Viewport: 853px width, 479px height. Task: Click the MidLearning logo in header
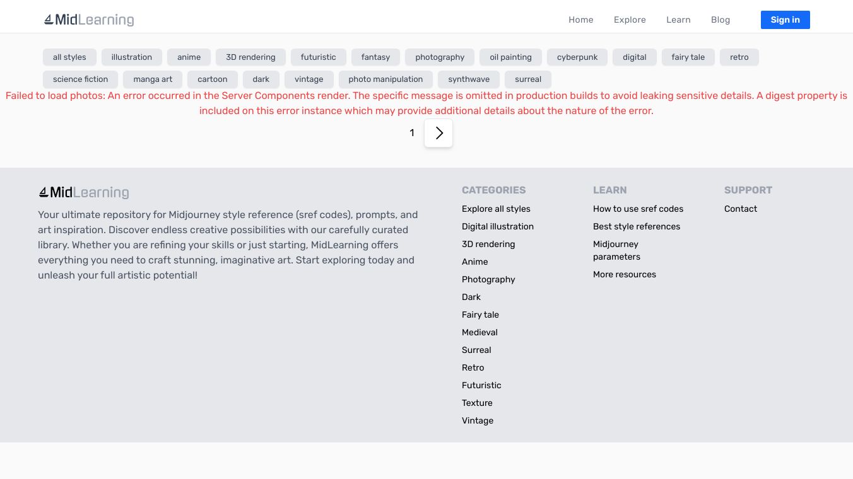[89, 20]
